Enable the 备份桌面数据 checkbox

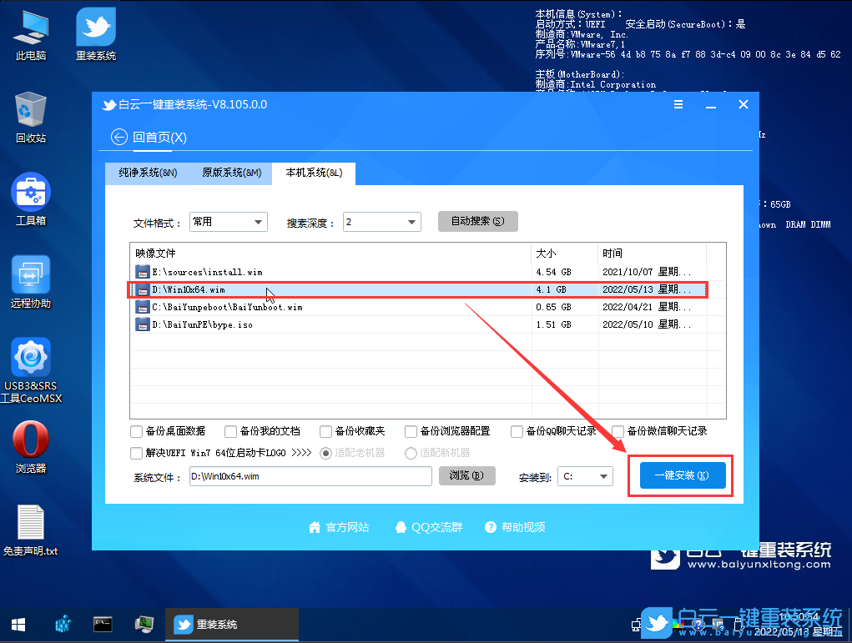tap(136, 431)
